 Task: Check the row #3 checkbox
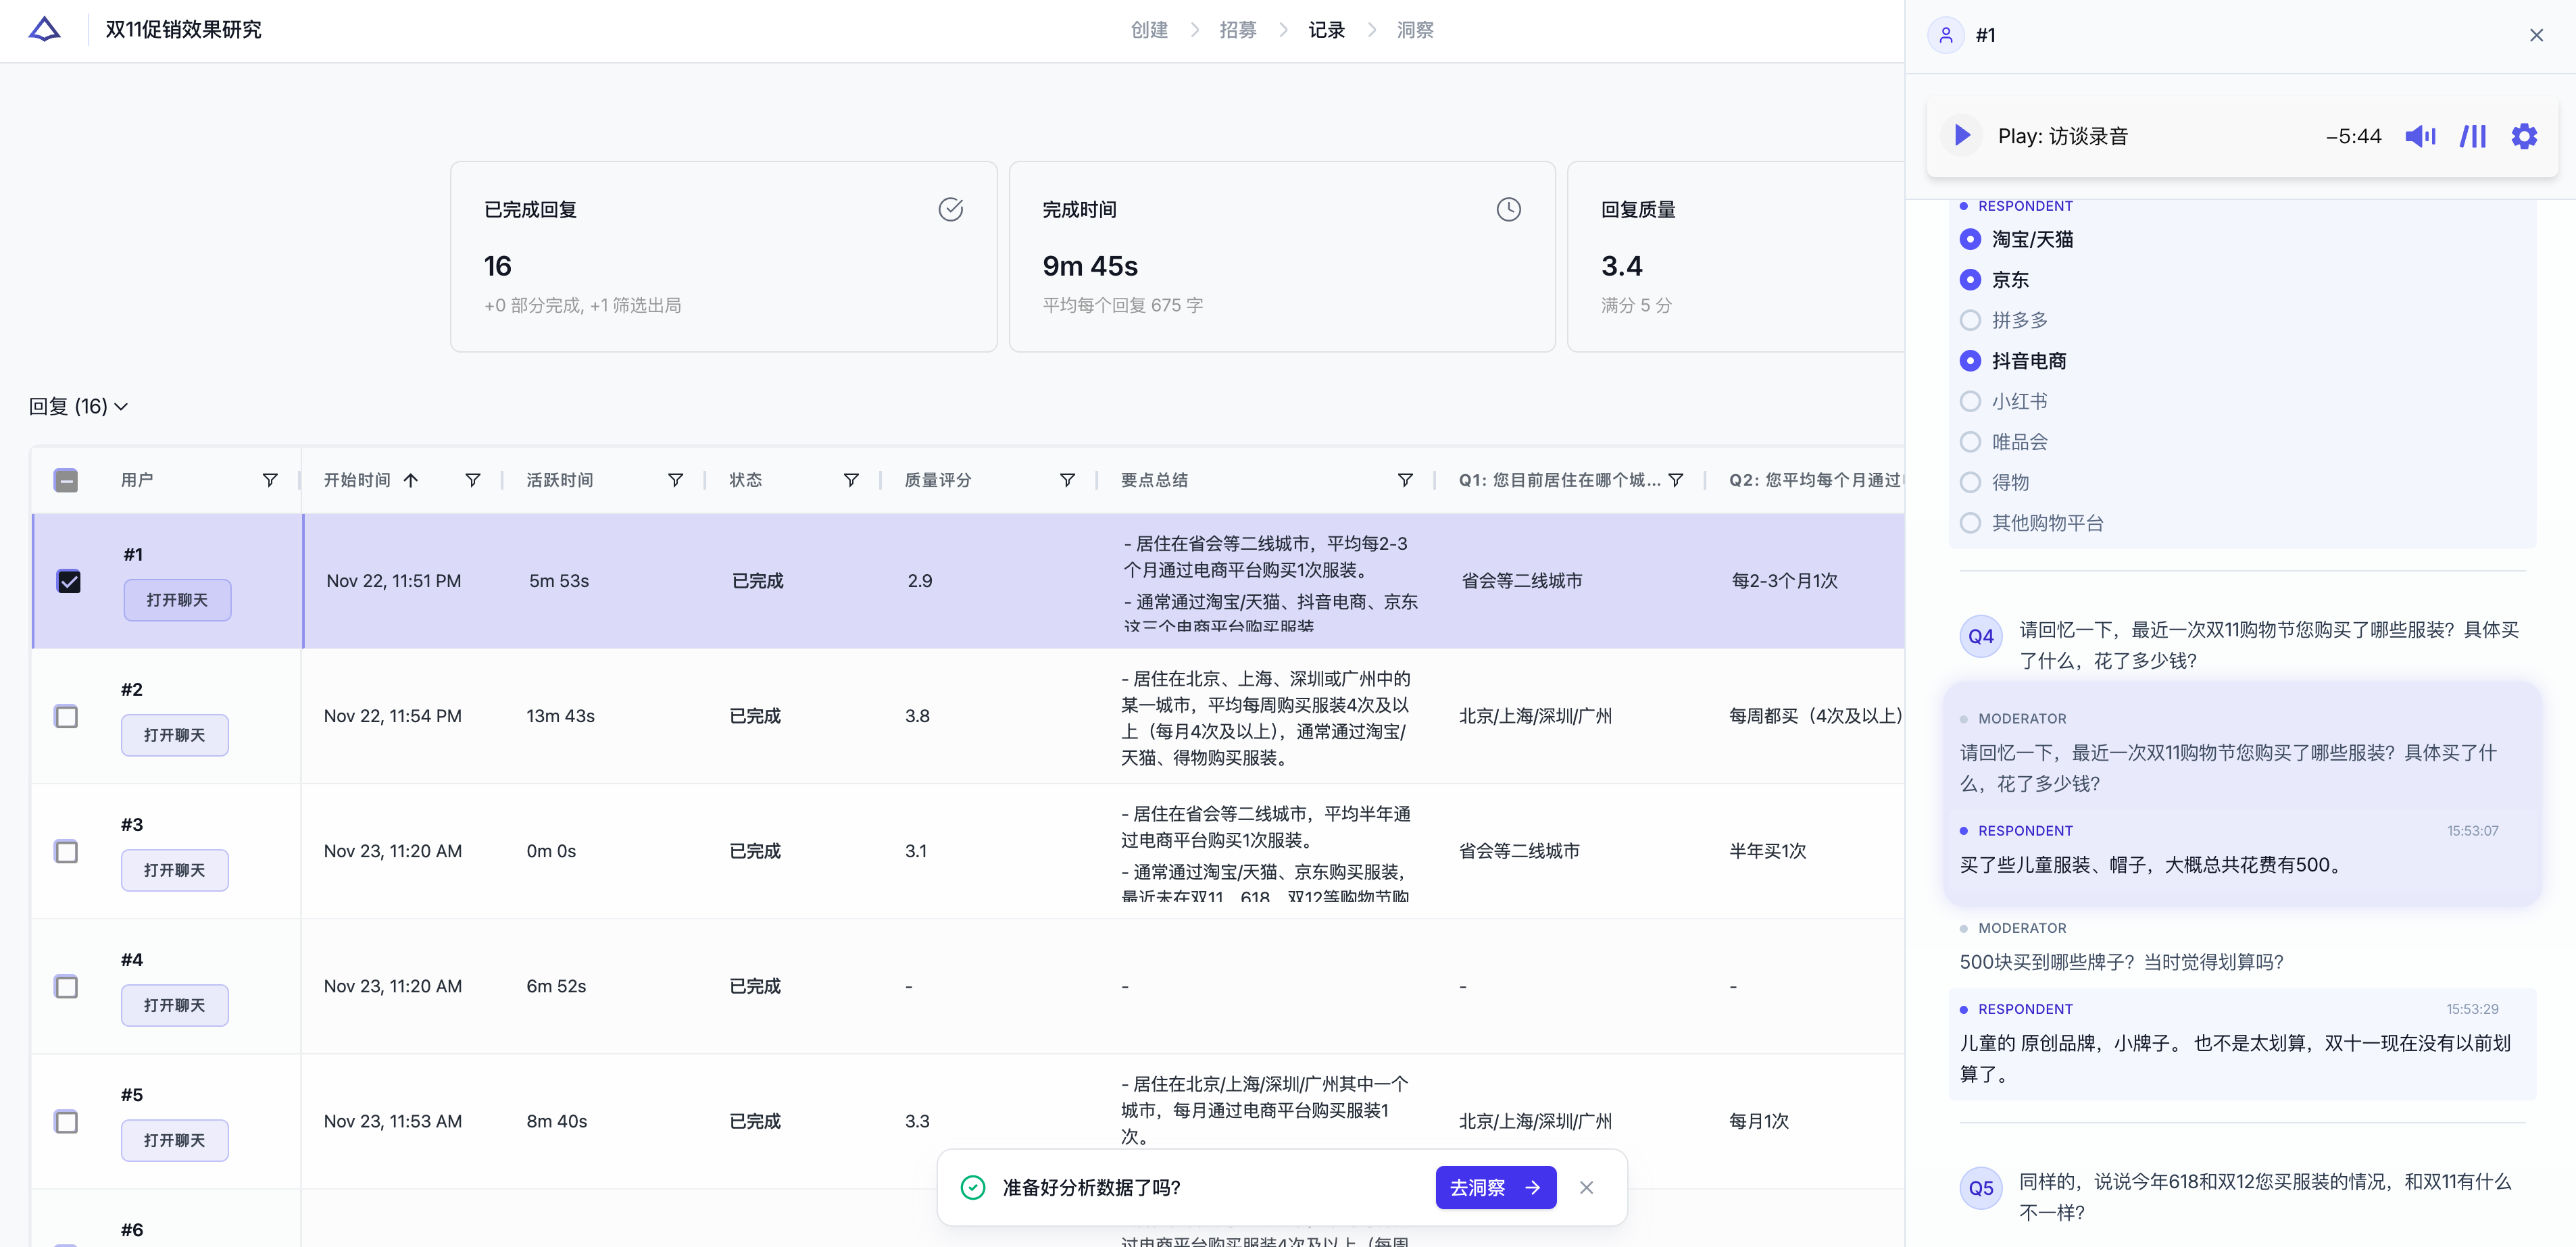(x=66, y=851)
